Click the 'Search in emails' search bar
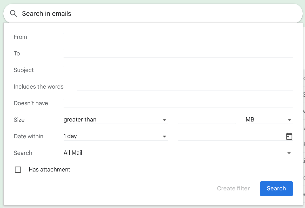This screenshot has height=208, width=305. (156, 14)
